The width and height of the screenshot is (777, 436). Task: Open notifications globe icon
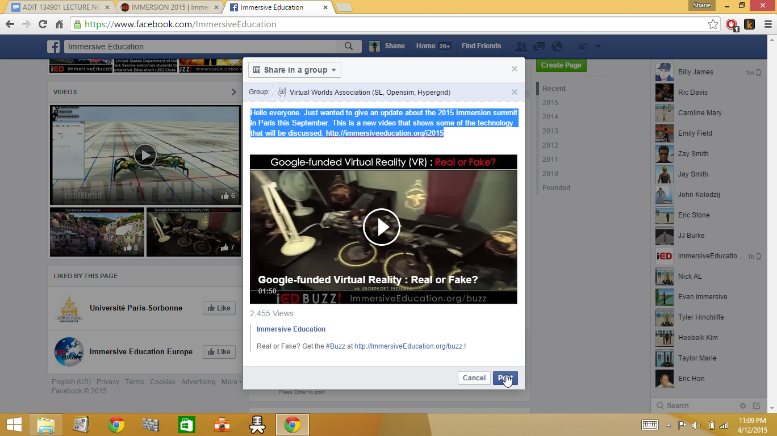click(557, 47)
